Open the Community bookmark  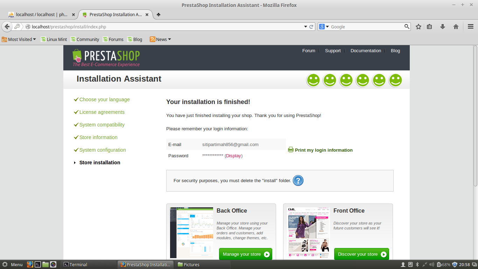pos(85,39)
